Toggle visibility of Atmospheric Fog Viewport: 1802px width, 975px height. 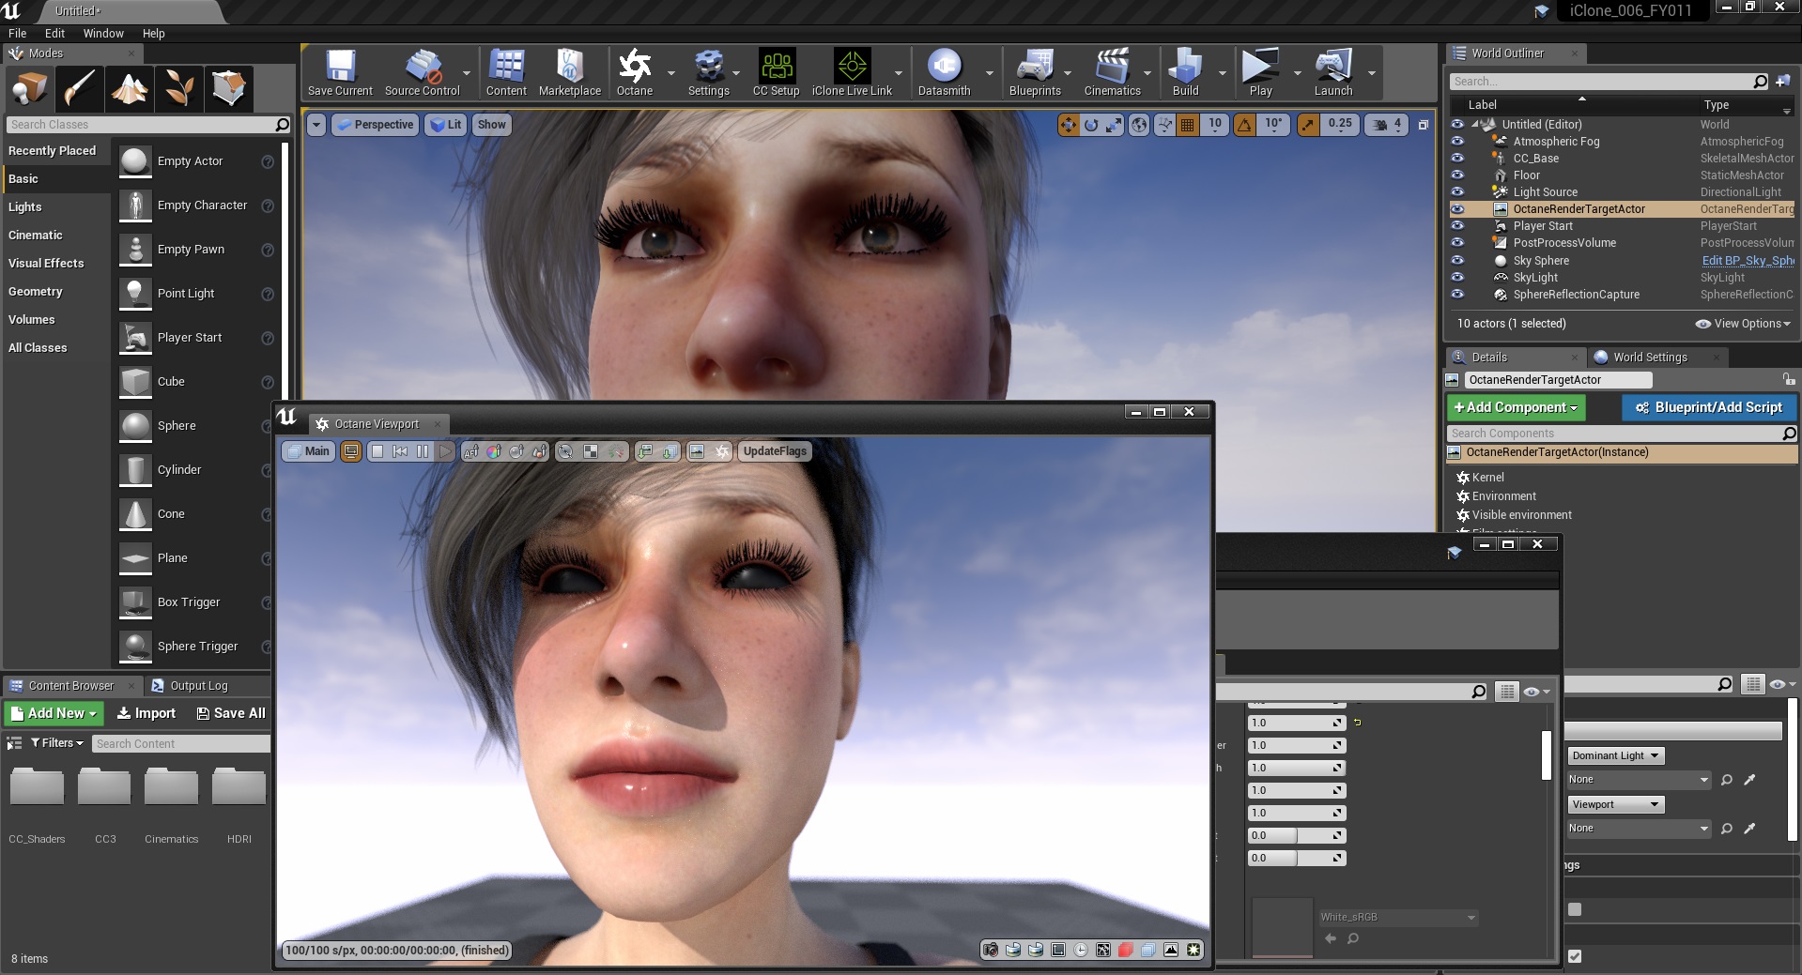click(x=1457, y=142)
